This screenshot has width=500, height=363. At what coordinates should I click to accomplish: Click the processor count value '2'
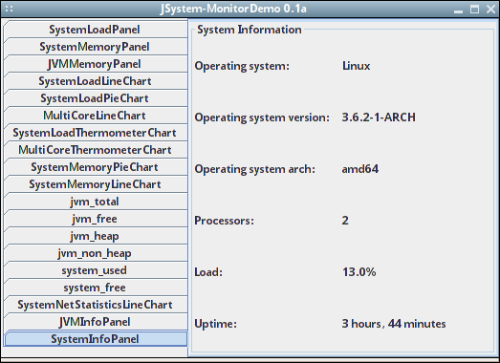click(x=345, y=221)
